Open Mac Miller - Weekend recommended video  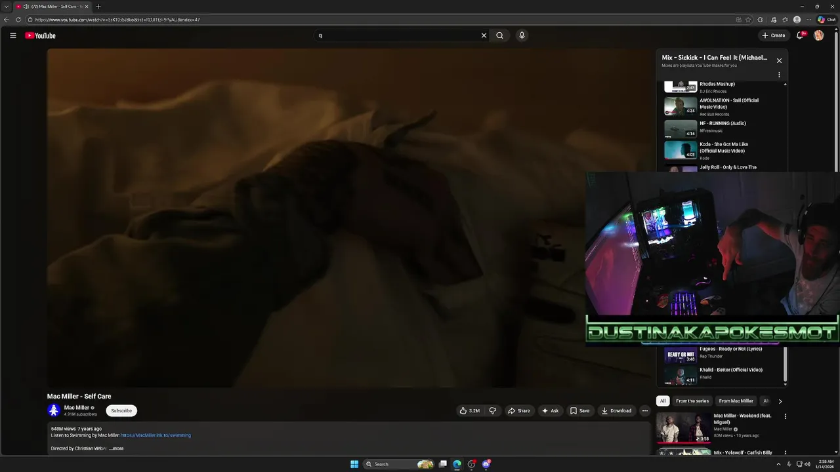719,427
